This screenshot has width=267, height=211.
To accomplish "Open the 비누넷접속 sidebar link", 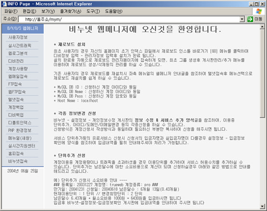I will tap(18, 161).
